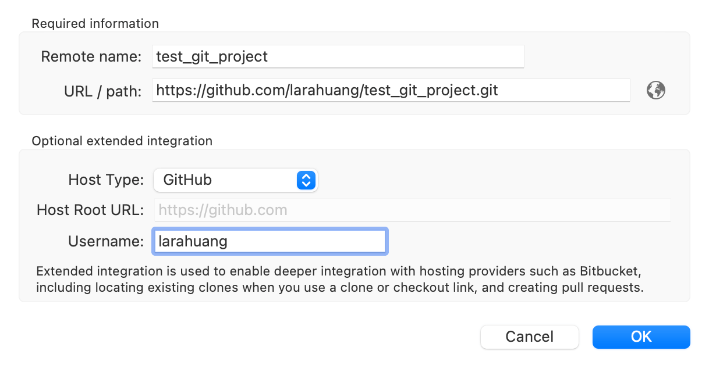Image resolution: width=709 pixels, height=365 pixels.
Task: Click the globe icon beside URL field
Action: (656, 90)
